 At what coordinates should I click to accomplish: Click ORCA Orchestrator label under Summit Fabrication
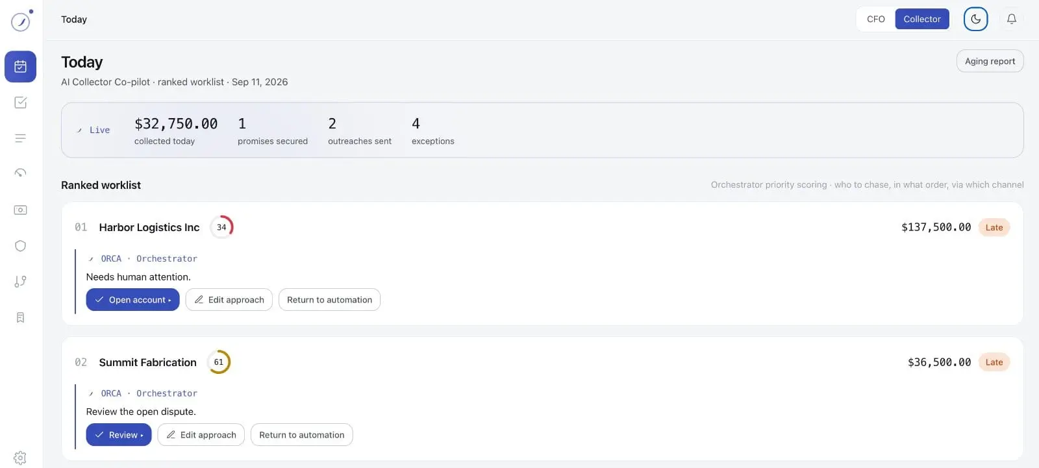tap(143, 393)
